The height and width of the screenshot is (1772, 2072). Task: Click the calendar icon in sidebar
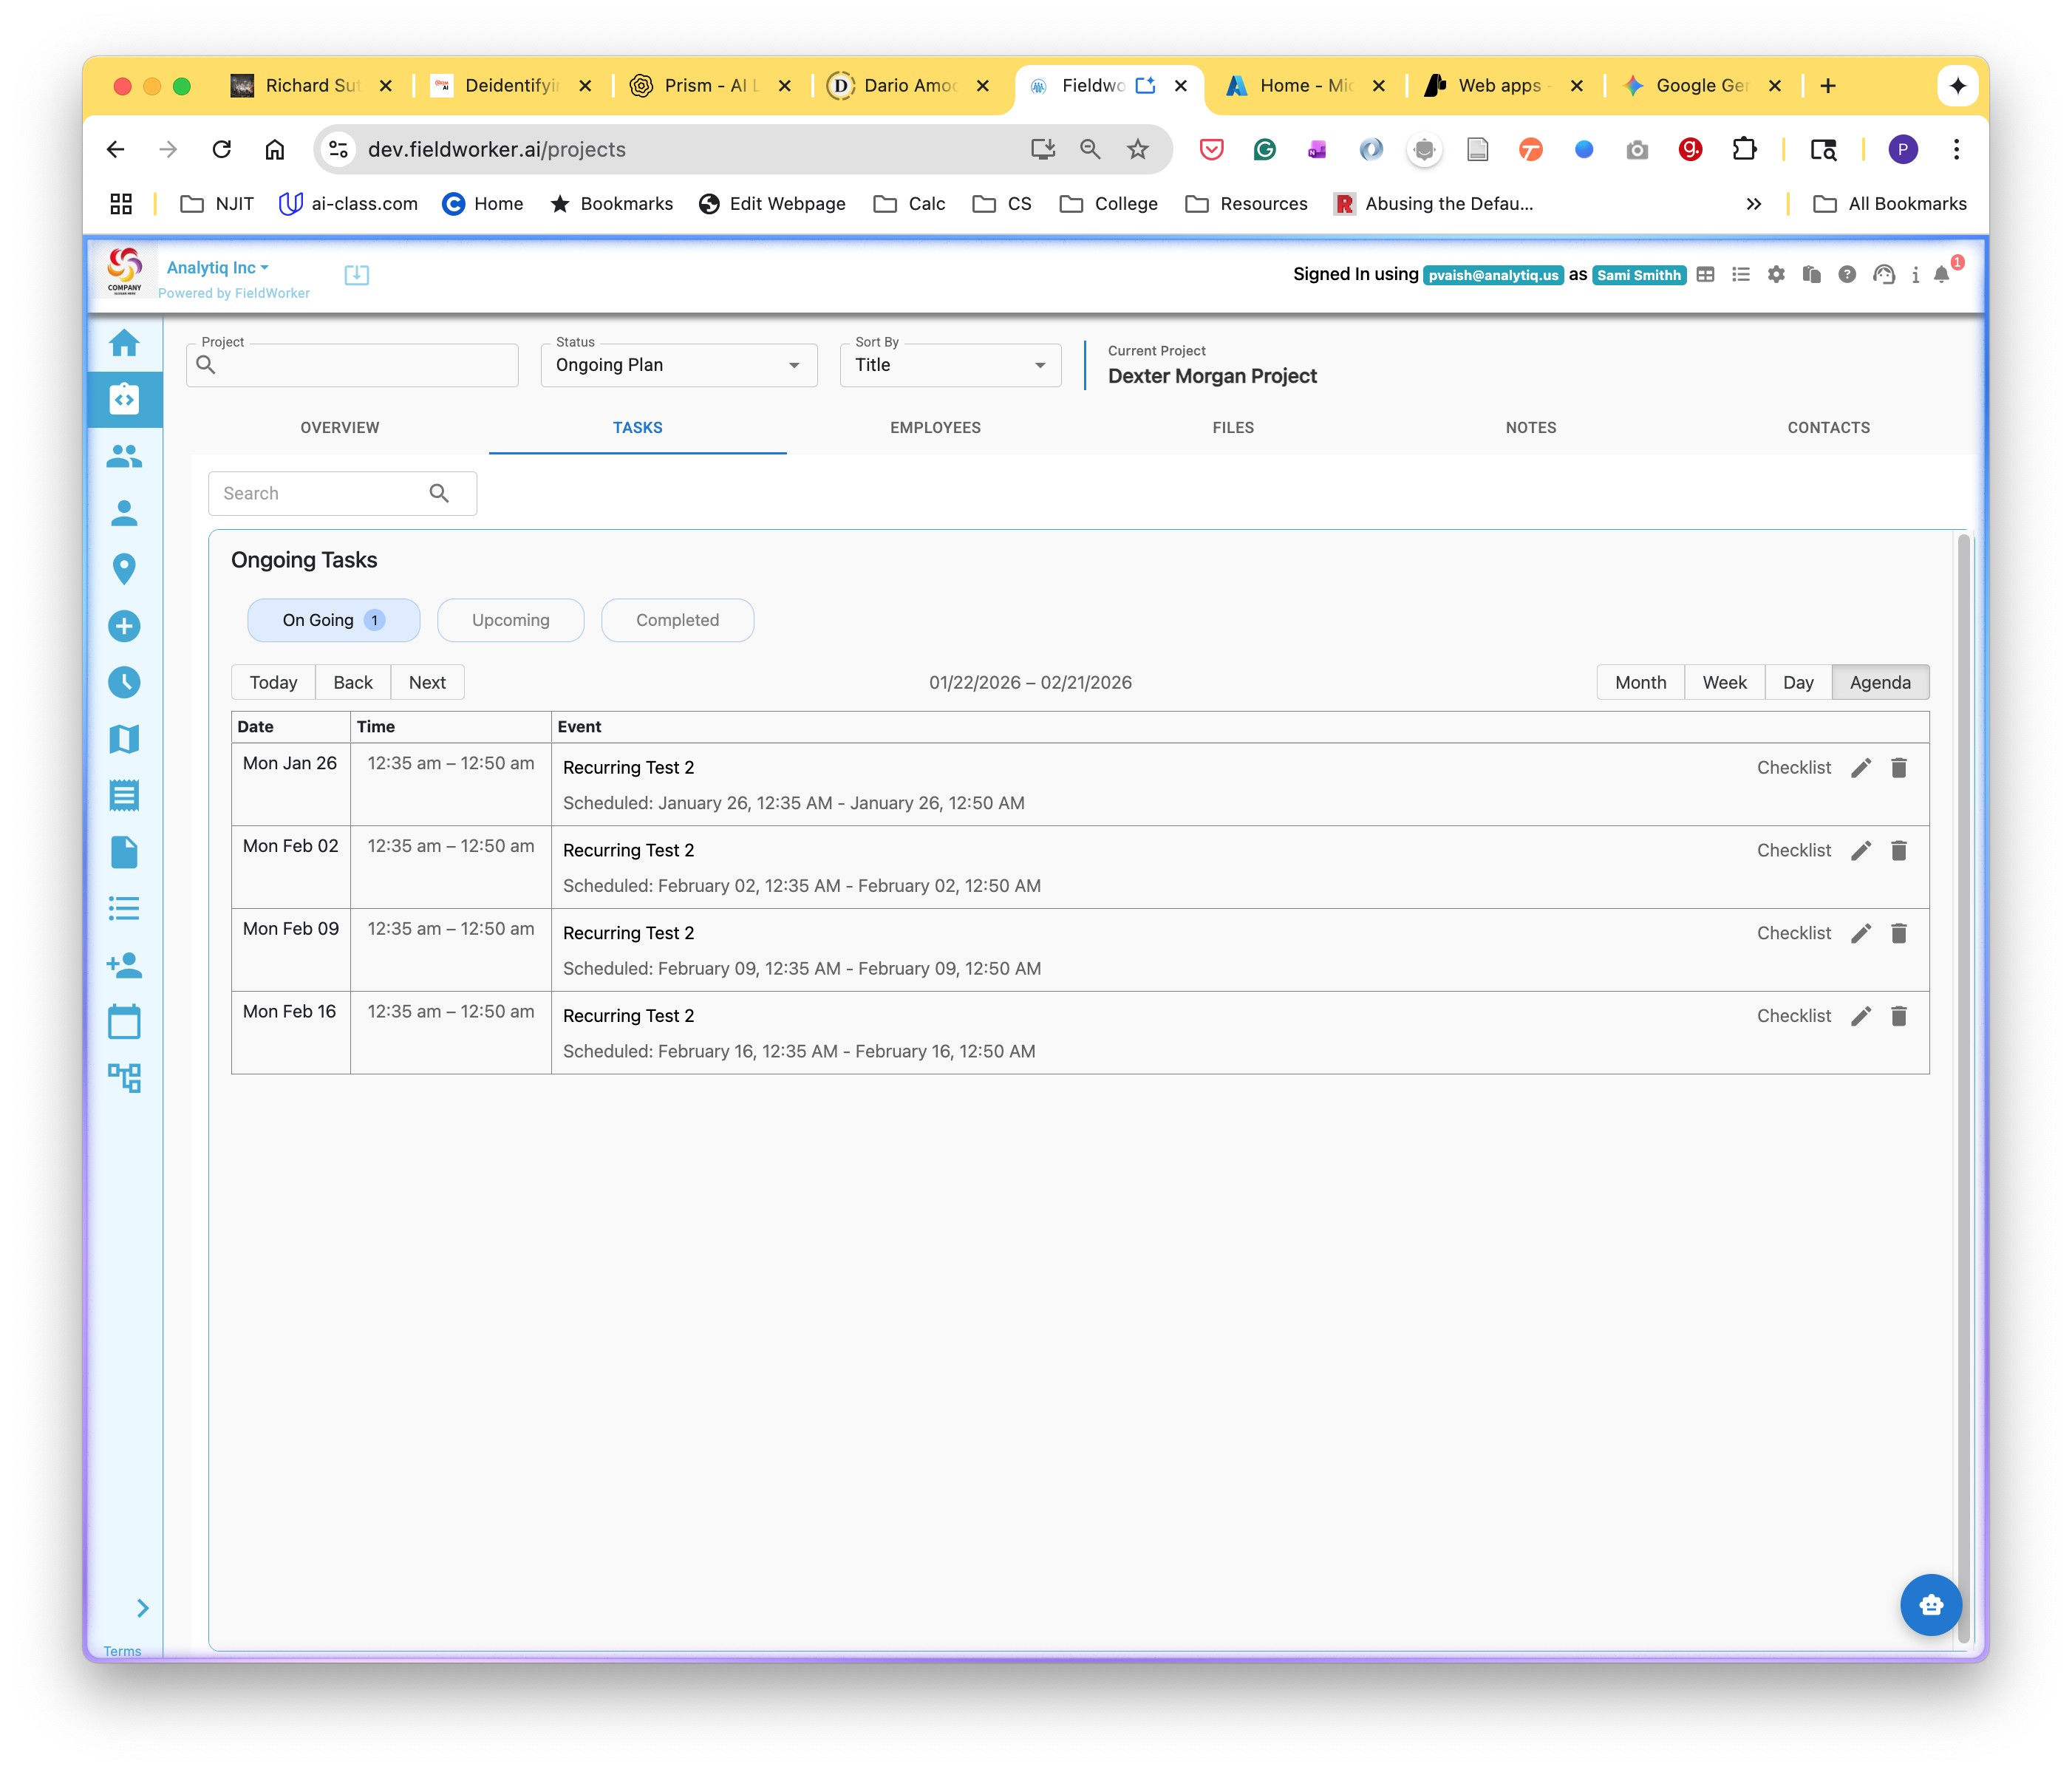point(124,1022)
